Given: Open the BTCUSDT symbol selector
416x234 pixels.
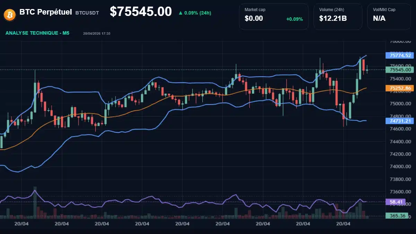Looking at the screenshot, I should [87, 12].
